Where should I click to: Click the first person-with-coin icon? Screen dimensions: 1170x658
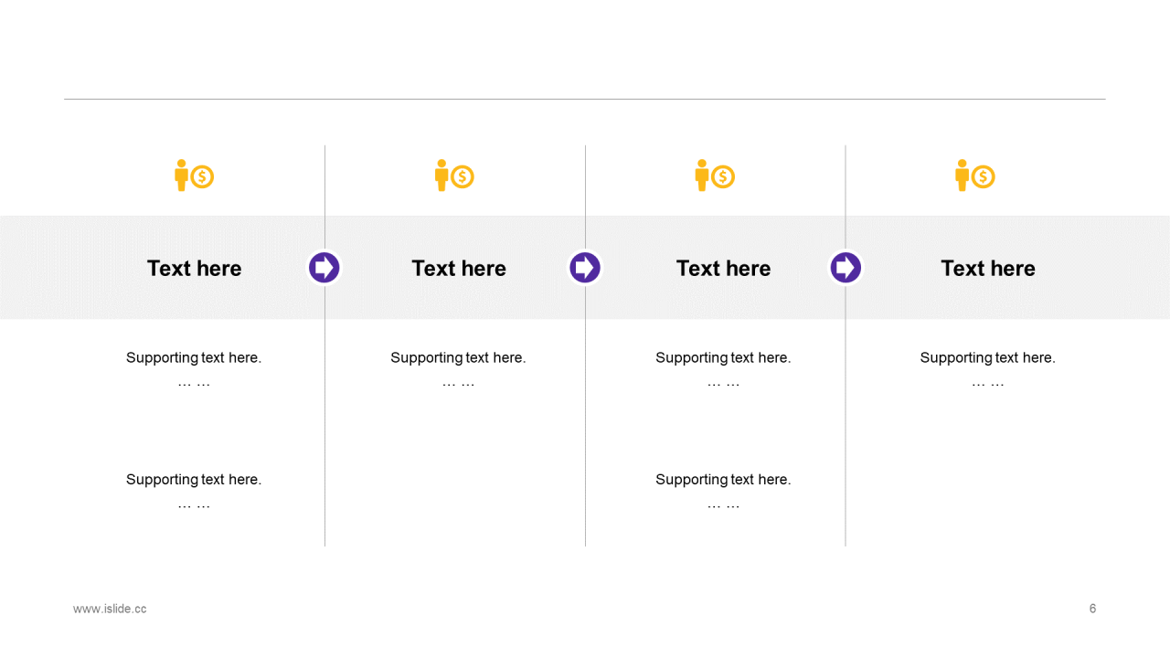point(194,175)
